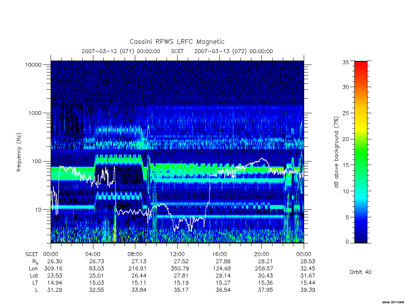Click the L-shell value "31.29"
This screenshot has width=405, height=304.
coord(55,290)
